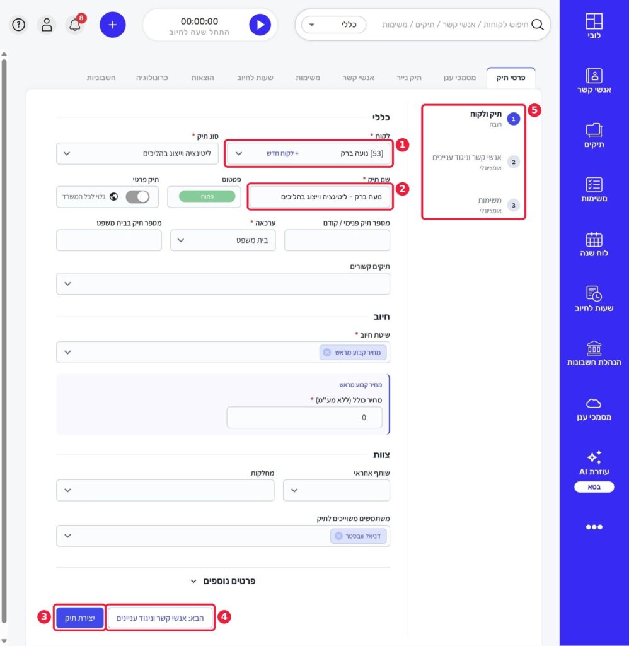Click the + לקוח חדש link
629x646 pixels.
click(x=283, y=153)
